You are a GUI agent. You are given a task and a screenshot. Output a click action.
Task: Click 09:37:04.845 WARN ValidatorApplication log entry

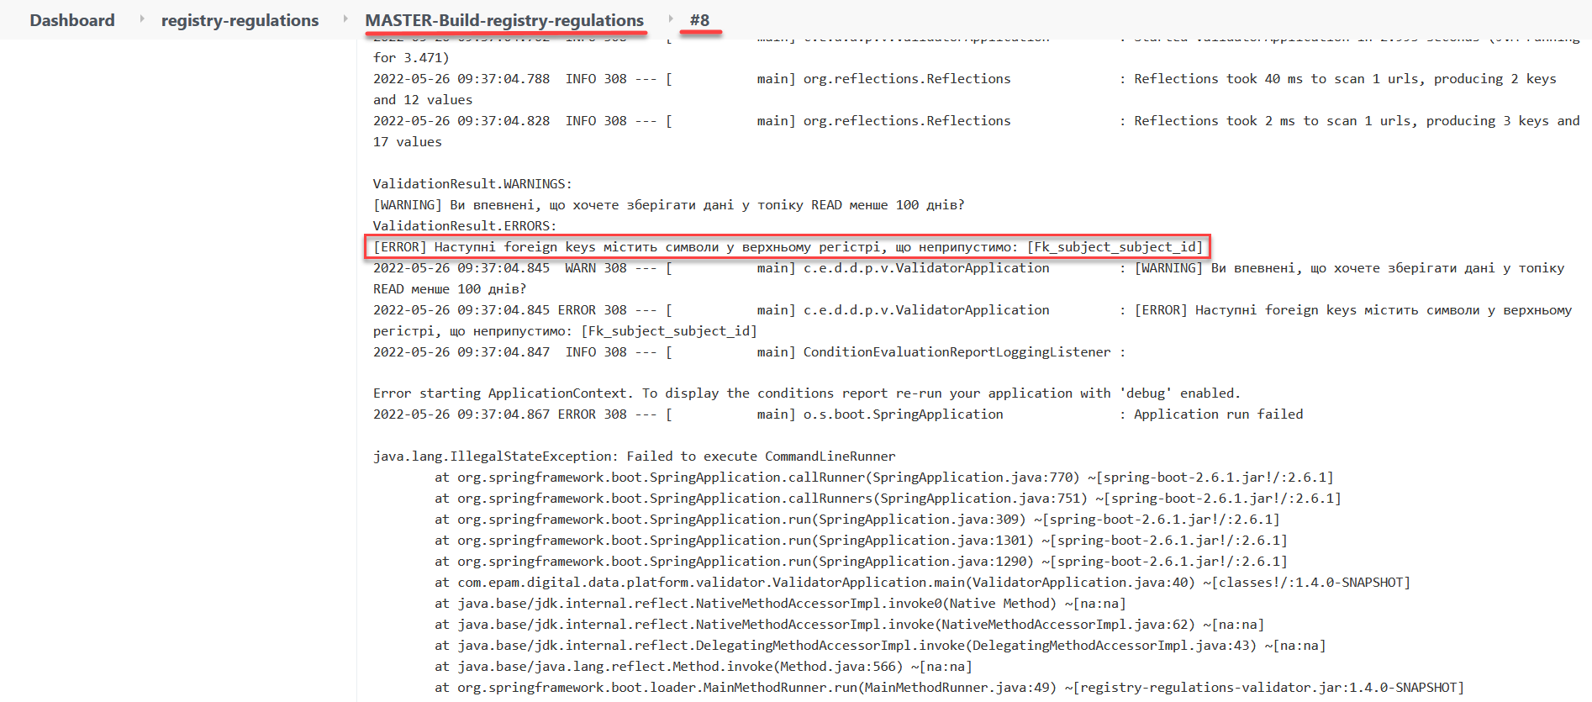969,278
